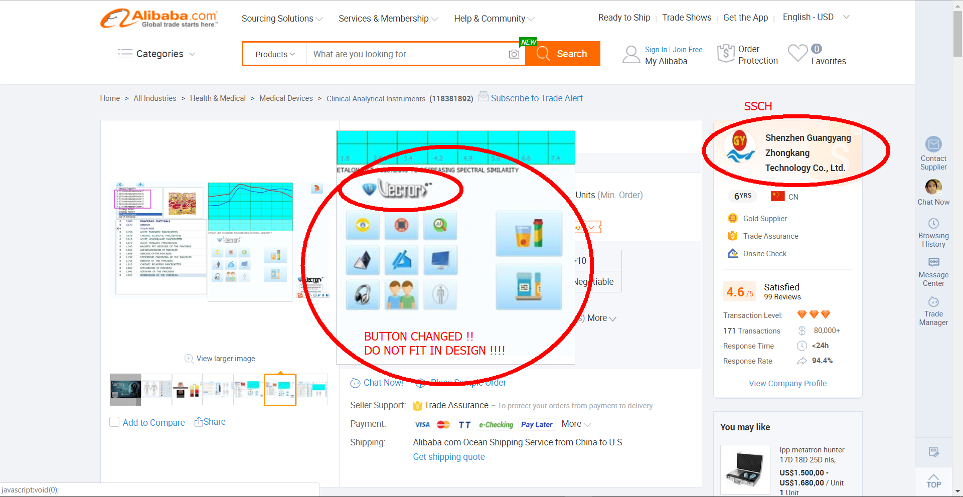Click the TOP arrow to scroll up
Screen dimensions: 963x497
point(933,481)
